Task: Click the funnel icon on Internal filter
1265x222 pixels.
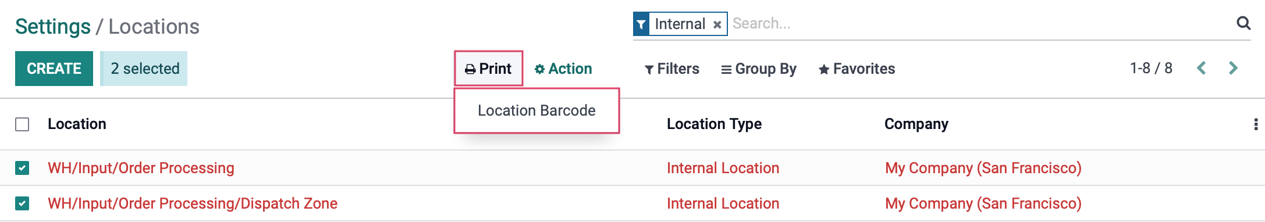Action: coord(641,24)
